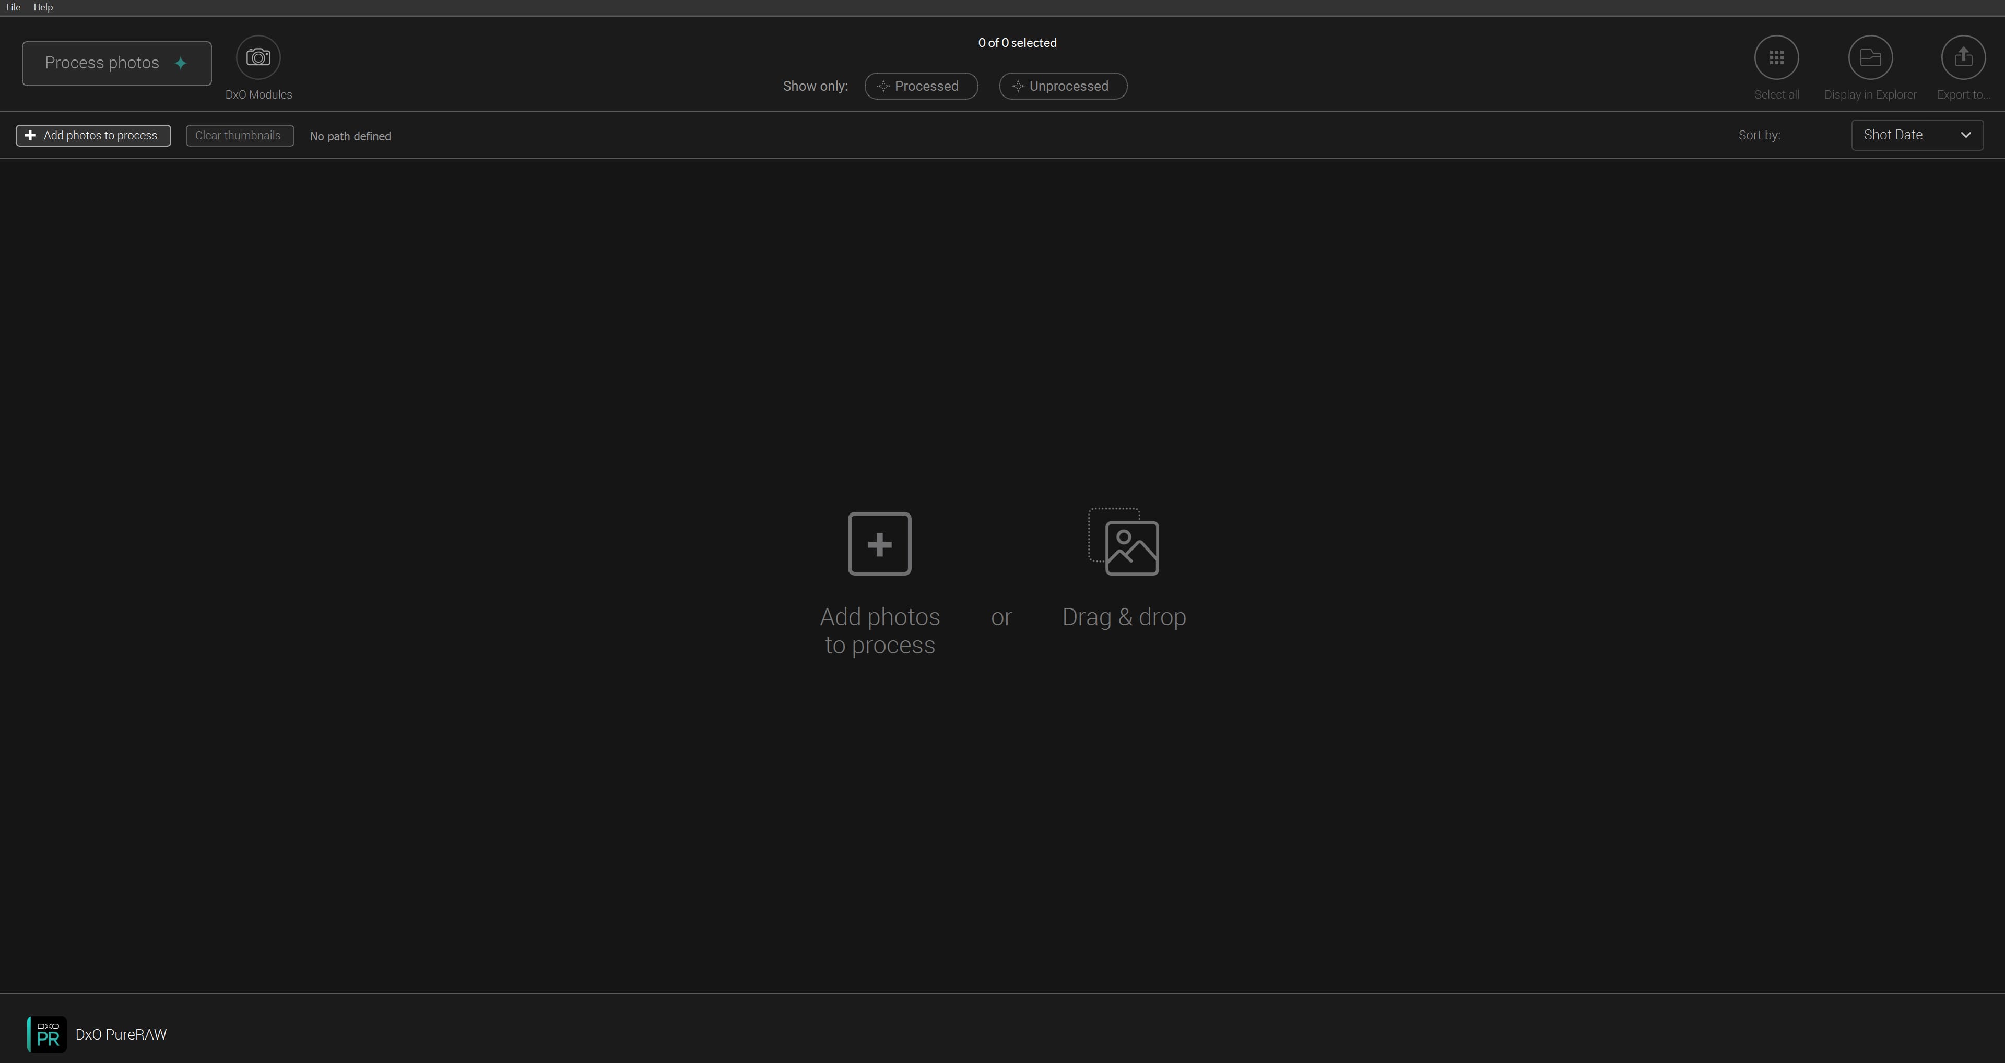Enable Processed photo visibility filter
This screenshot has height=1063, width=2005.
pos(922,85)
